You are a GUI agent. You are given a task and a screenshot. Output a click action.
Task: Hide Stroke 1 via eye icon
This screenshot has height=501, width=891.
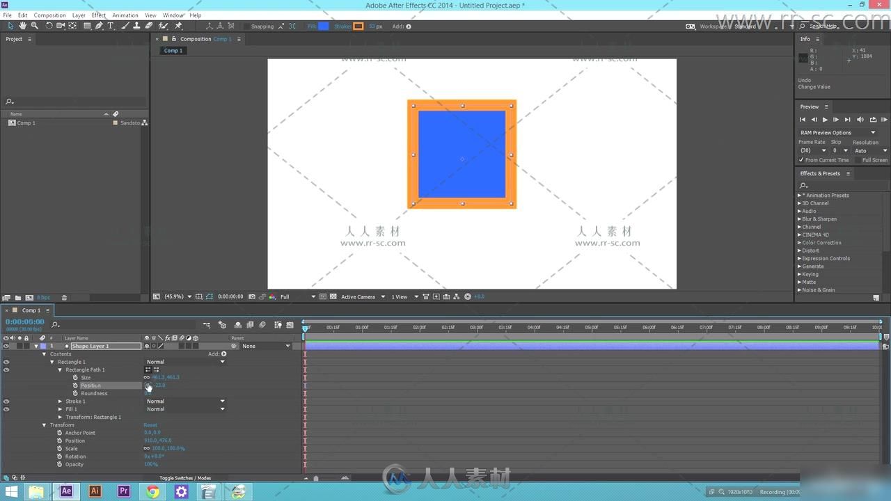coord(6,401)
